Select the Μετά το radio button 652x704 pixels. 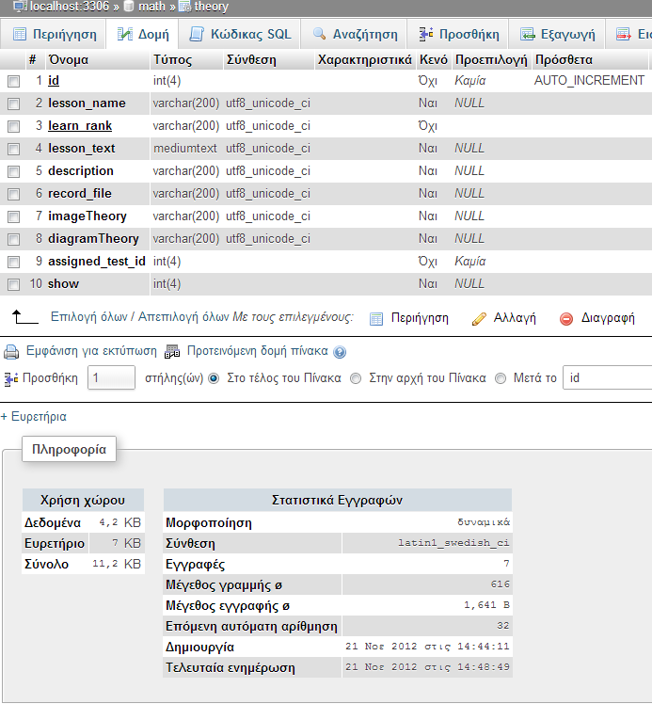click(501, 378)
